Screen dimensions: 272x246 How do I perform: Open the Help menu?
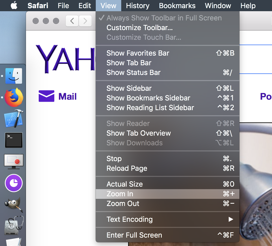[x=248, y=6]
